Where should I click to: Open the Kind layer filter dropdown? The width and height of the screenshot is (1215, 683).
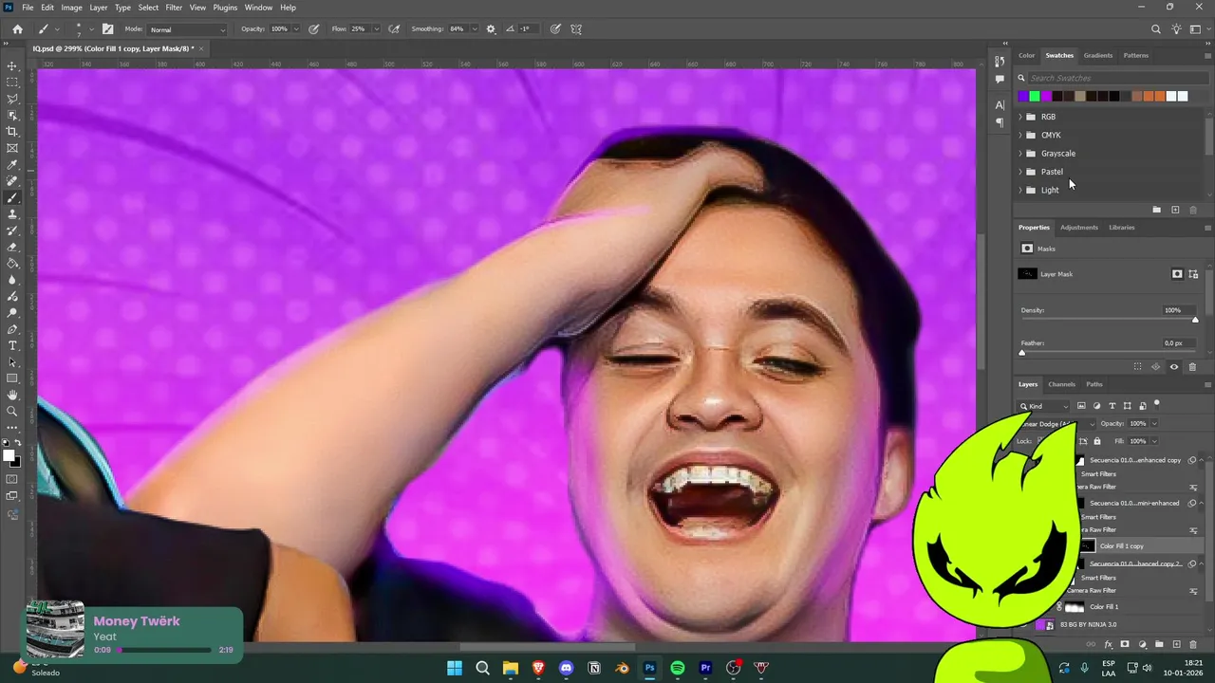[x=1044, y=406]
